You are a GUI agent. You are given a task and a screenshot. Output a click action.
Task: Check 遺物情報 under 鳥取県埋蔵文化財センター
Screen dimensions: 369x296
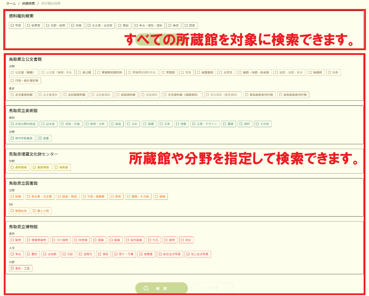(11, 167)
